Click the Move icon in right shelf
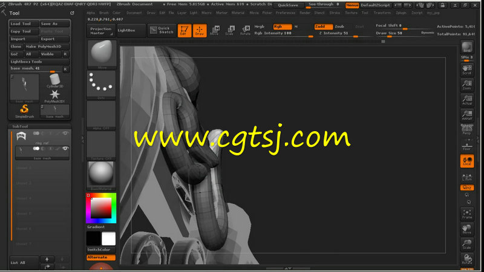 [466, 229]
